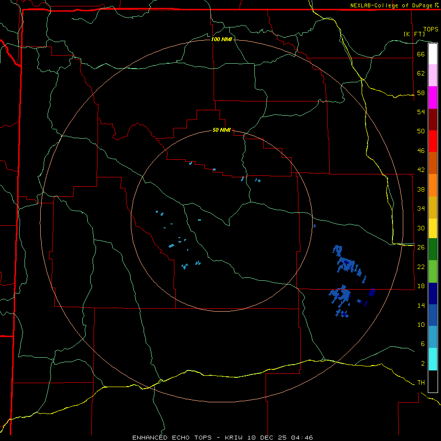441x441 pixels.
Task: Pick the yellow legend color block
Action: click(x=433, y=228)
